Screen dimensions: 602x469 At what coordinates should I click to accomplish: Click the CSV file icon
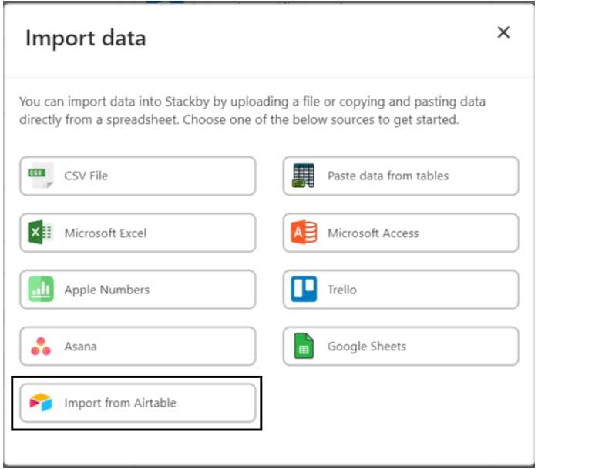[x=41, y=176]
